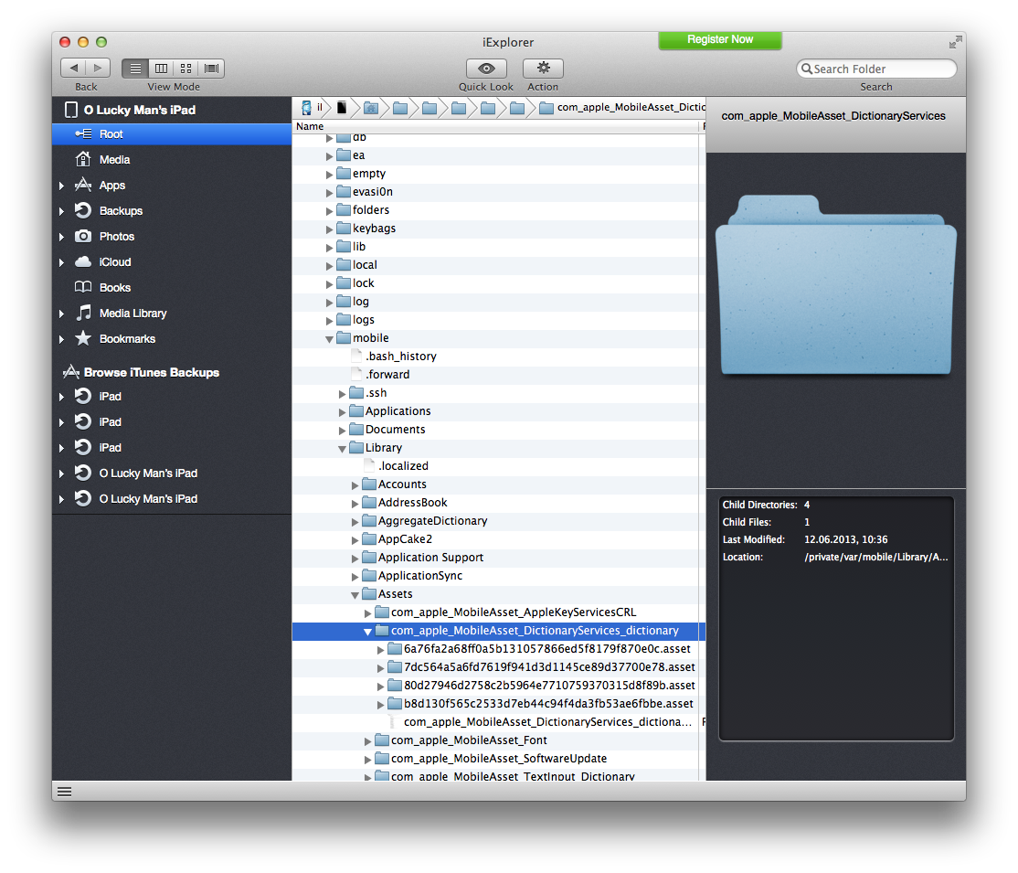Click the large folder preview thumbnail
Screen dimensions: 1018x873
[835, 285]
